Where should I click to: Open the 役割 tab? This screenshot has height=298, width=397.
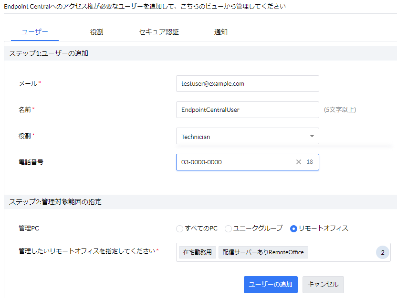97,32
